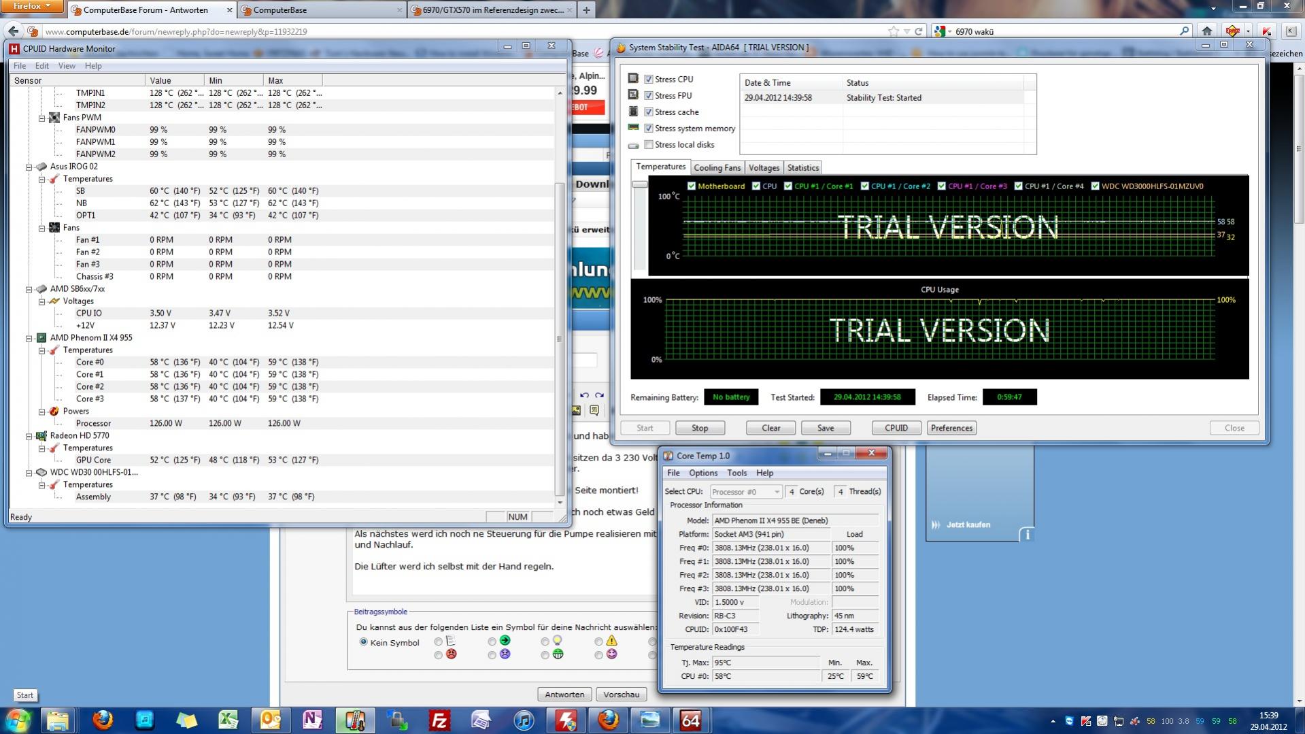This screenshot has height=734, width=1305.
Task: Click the page reload icon
Action: (x=918, y=31)
